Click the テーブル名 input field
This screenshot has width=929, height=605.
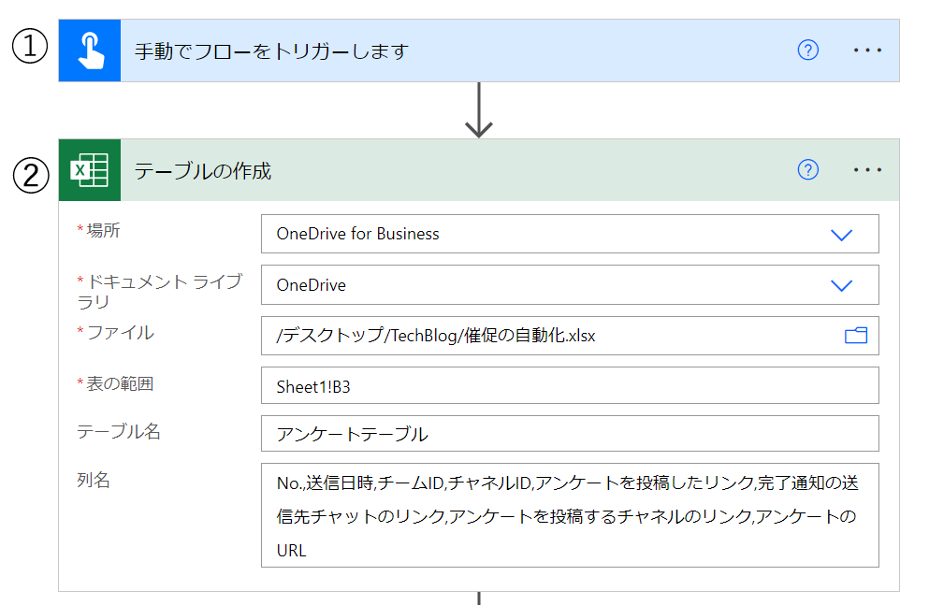pyautogui.click(x=570, y=433)
